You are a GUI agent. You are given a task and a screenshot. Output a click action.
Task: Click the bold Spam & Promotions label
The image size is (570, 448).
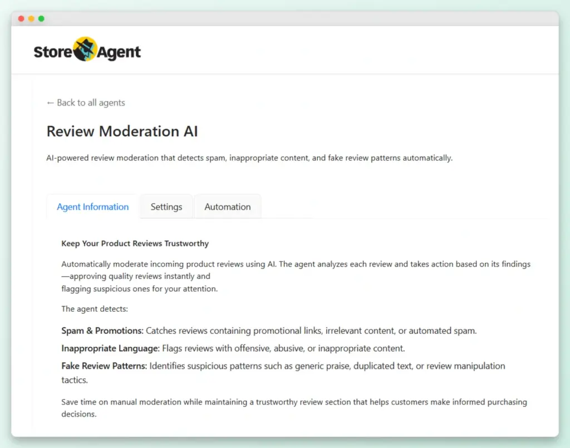click(100, 331)
